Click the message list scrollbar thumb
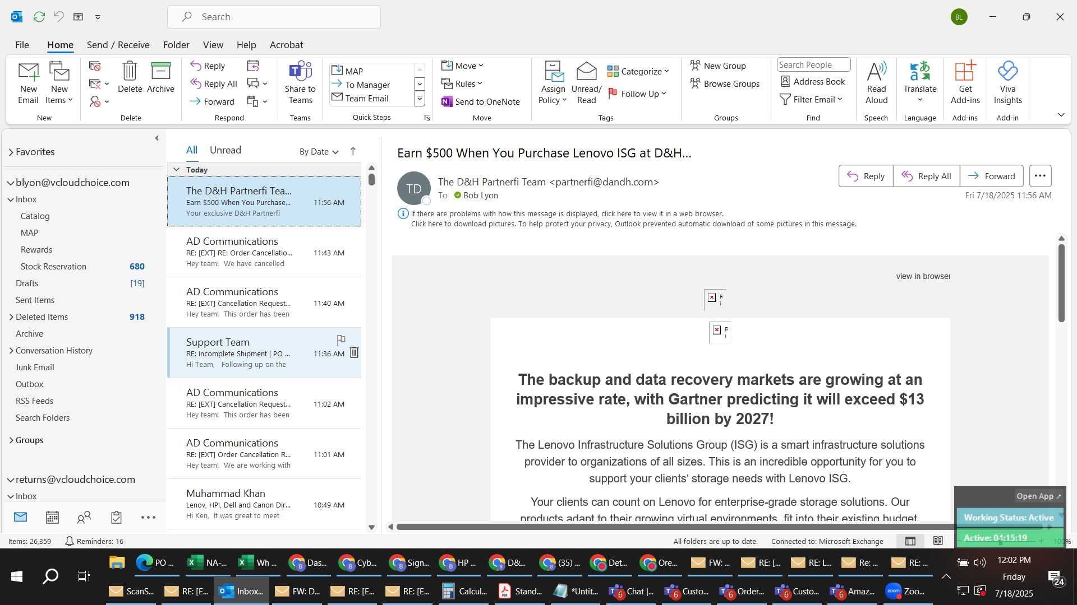 371,179
